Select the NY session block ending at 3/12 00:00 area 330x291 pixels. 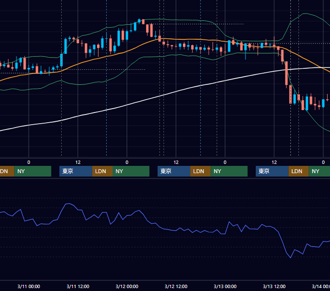click(131, 171)
